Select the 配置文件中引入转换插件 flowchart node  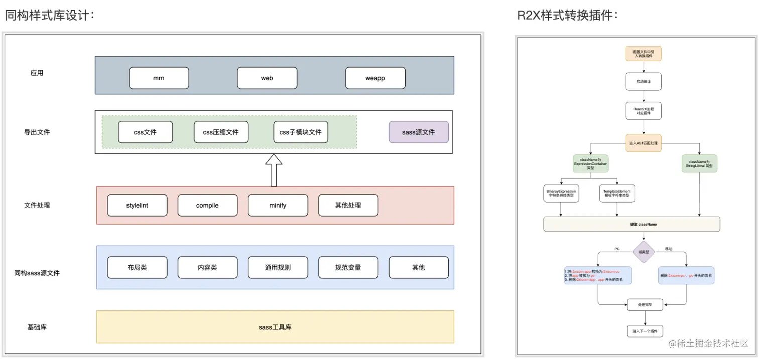644,54
